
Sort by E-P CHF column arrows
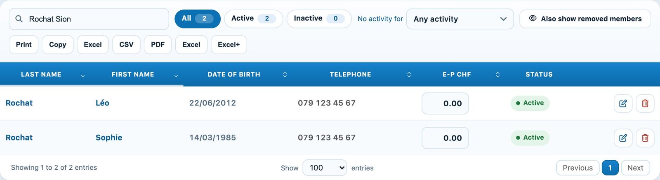497,75
